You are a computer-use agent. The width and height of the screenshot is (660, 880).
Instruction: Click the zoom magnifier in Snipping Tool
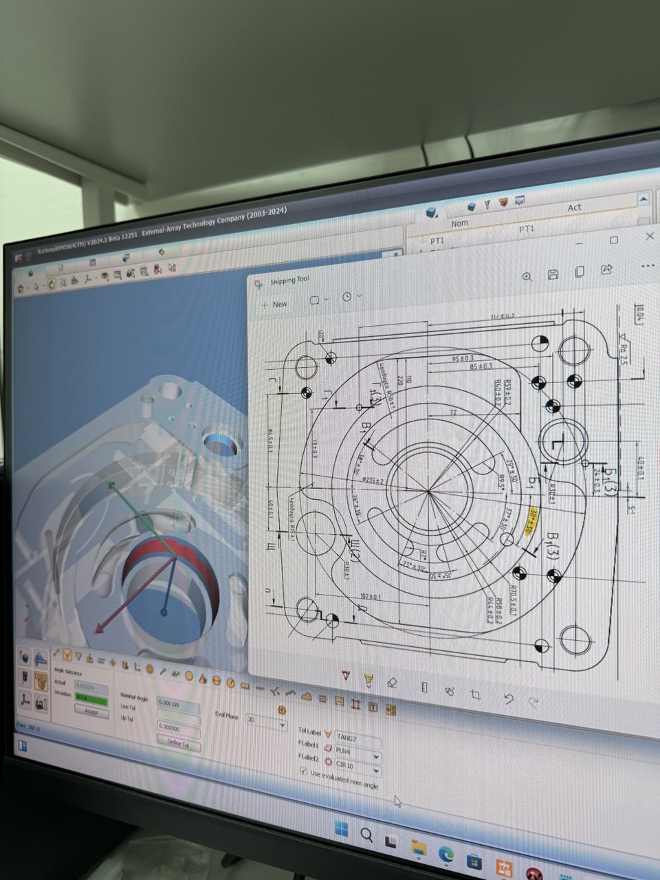(x=527, y=276)
